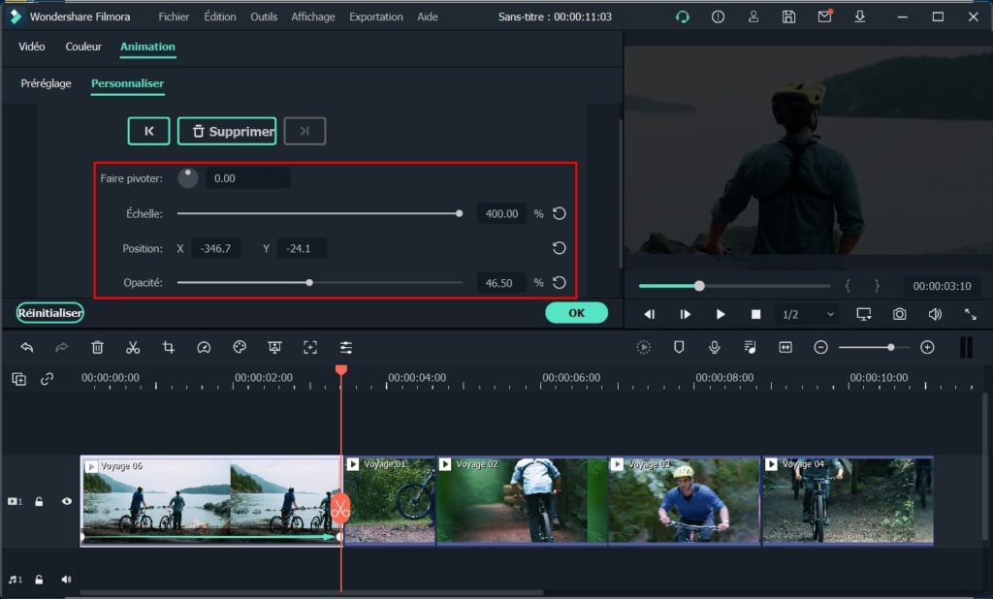Open the Aide menu
993x599 pixels.
(x=428, y=17)
